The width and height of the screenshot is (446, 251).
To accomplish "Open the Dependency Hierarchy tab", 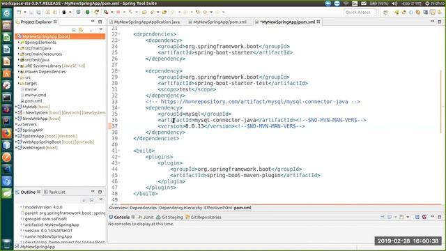I will point(180,208).
